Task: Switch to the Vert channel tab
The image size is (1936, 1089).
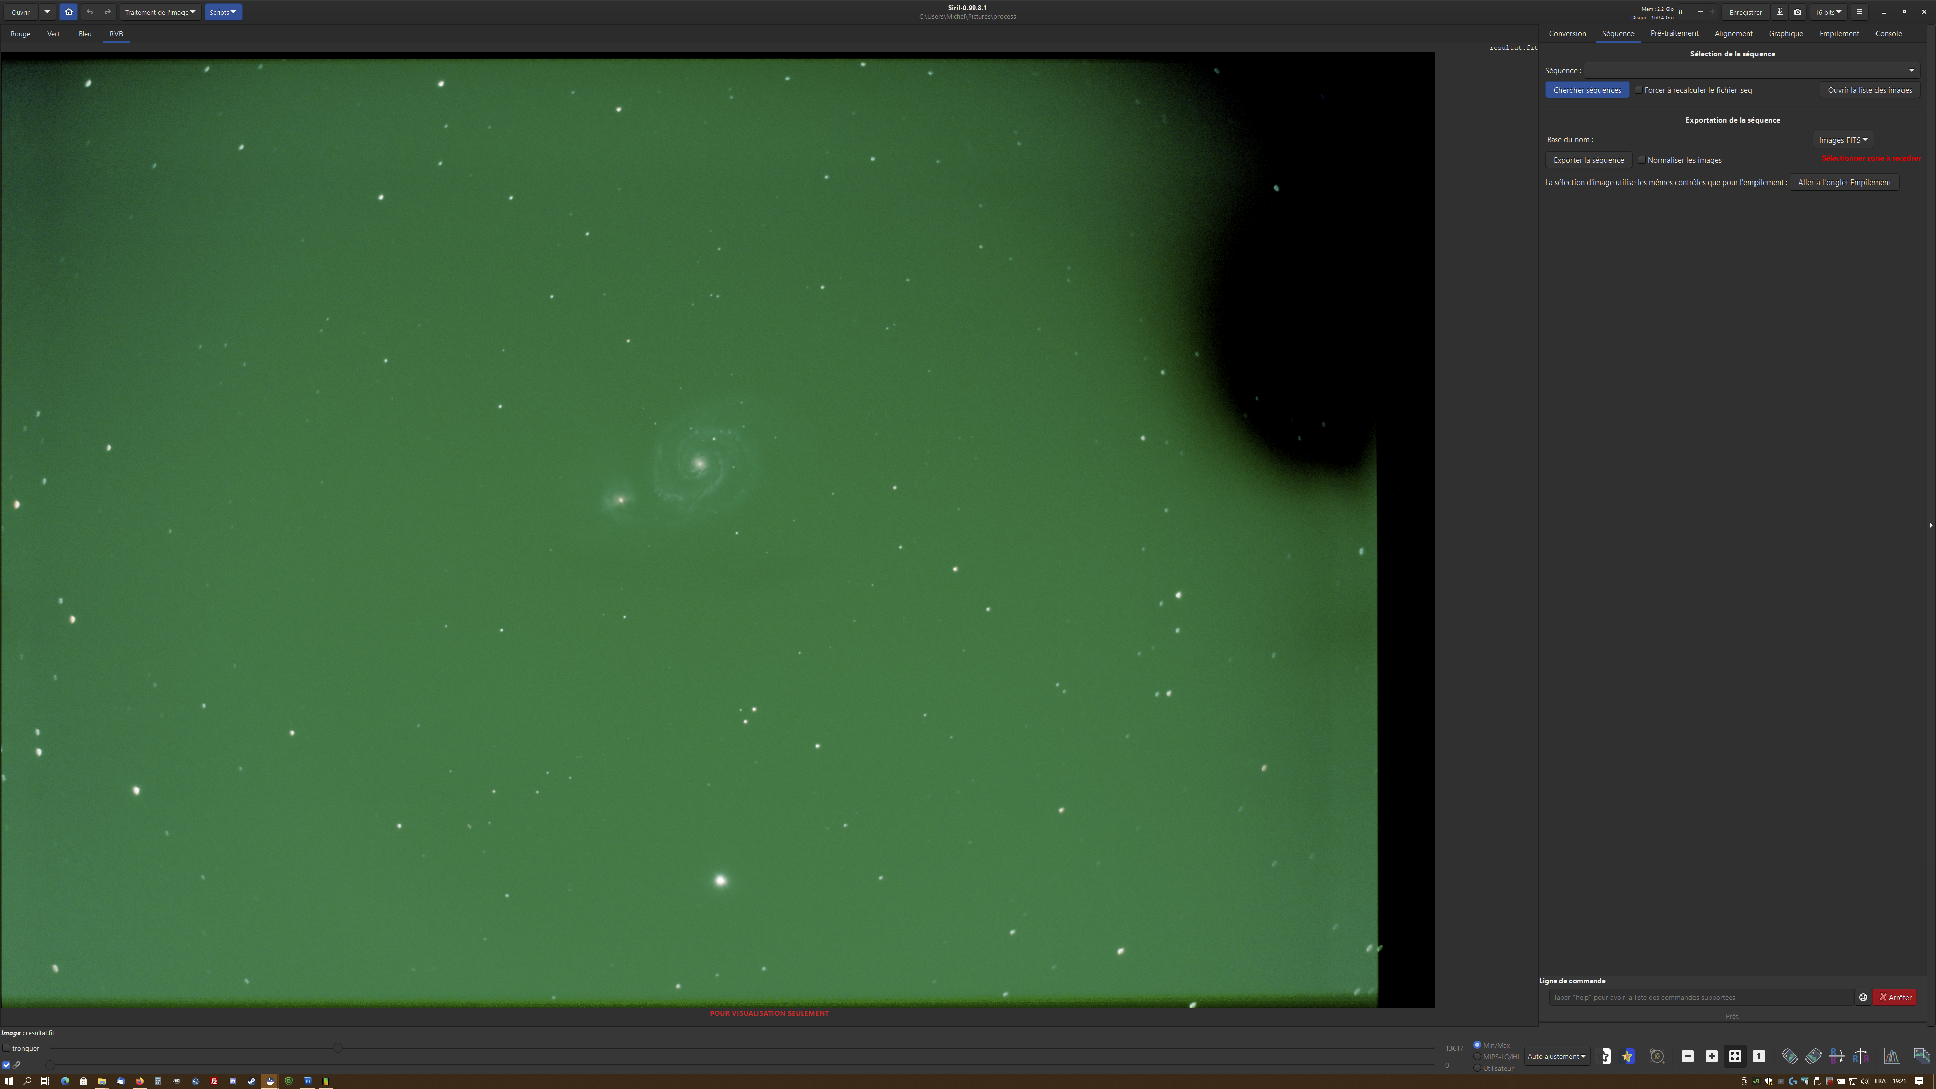Action: pos(53,34)
